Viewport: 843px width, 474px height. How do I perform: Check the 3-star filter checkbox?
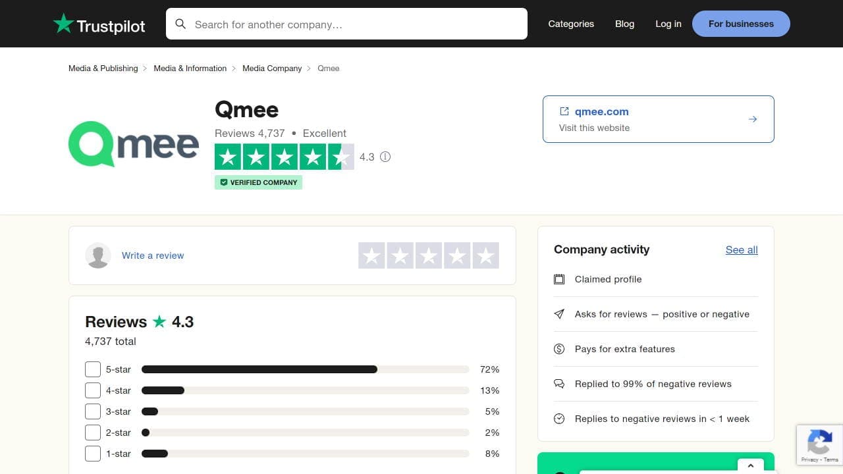pyautogui.click(x=93, y=411)
